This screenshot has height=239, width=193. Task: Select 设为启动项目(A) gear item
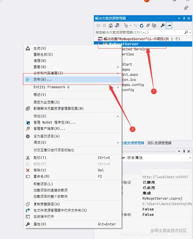tap(73, 136)
